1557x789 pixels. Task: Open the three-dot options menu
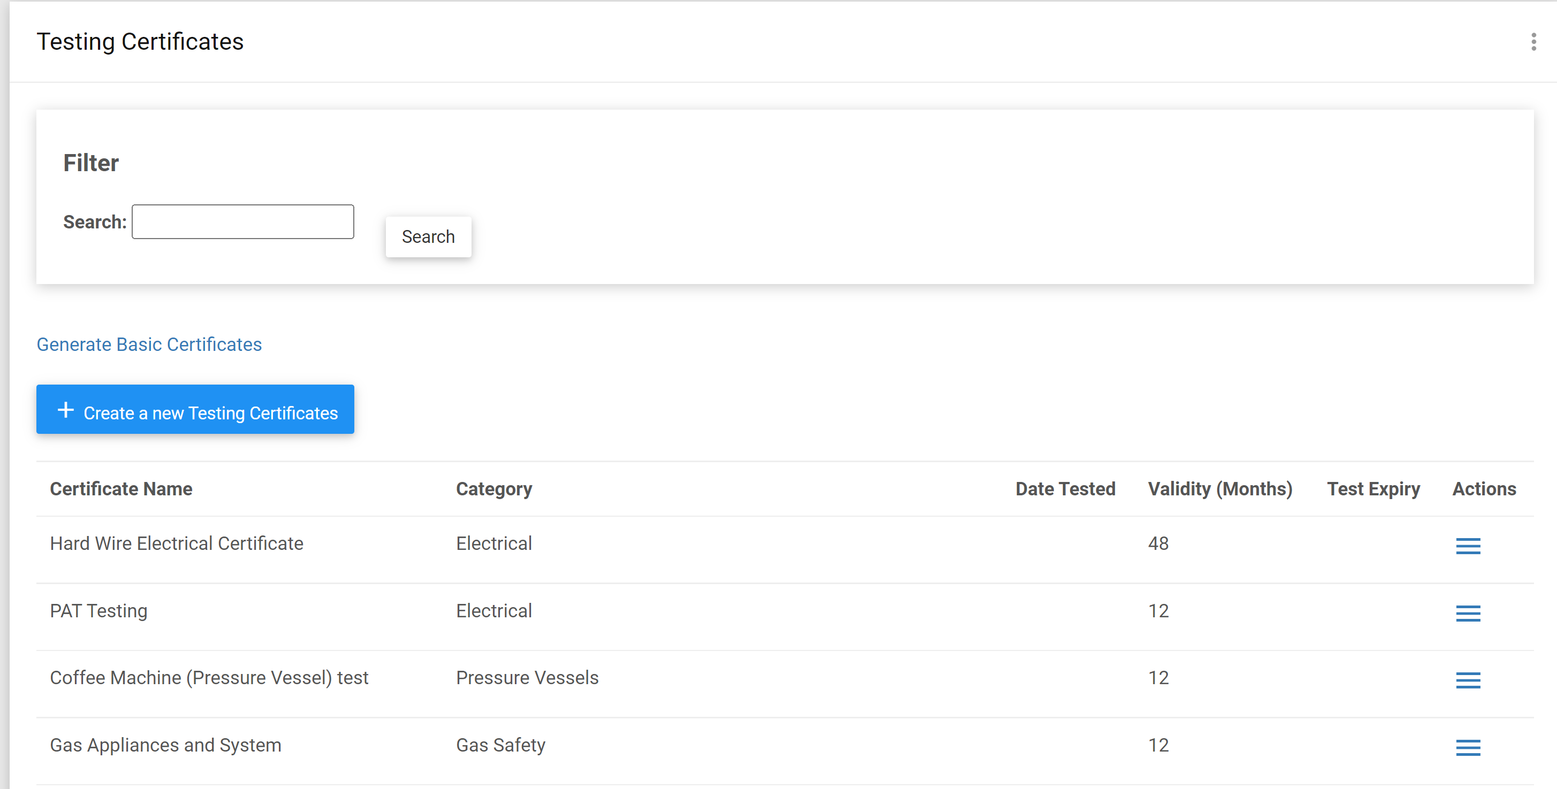tap(1533, 42)
